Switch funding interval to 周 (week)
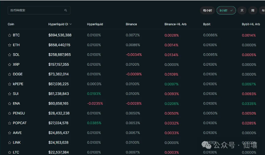This screenshot has height=155, width=265. point(253,10)
